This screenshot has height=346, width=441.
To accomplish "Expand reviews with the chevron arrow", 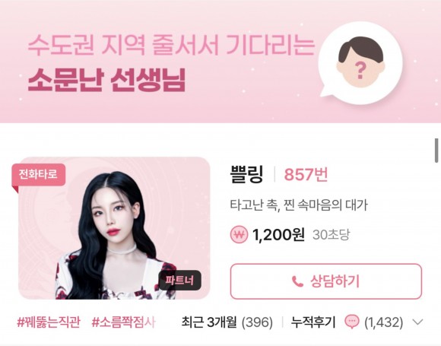I will click(x=417, y=322).
